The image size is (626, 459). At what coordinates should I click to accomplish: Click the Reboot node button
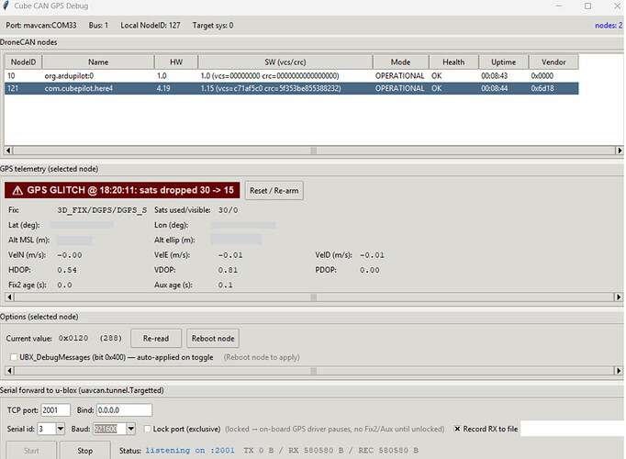[x=213, y=339]
